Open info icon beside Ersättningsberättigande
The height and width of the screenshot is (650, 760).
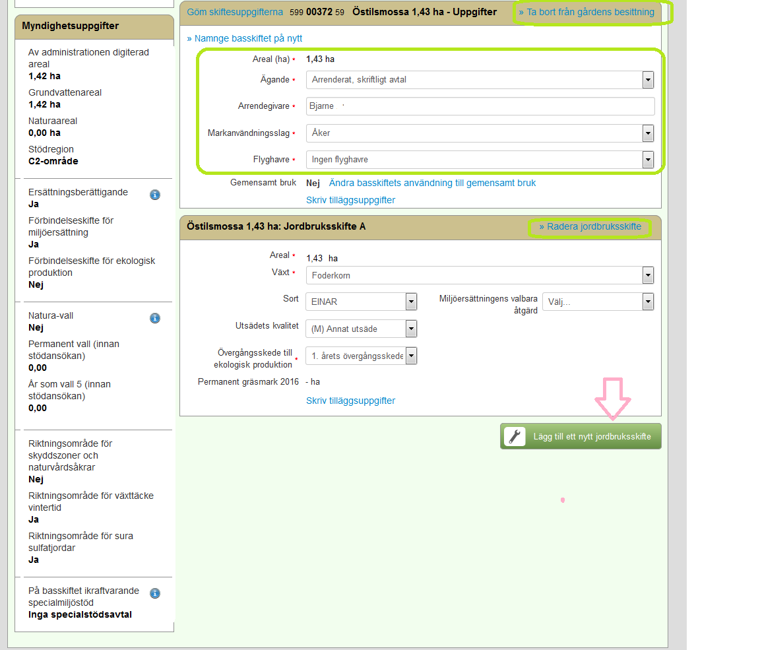click(154, 195)
